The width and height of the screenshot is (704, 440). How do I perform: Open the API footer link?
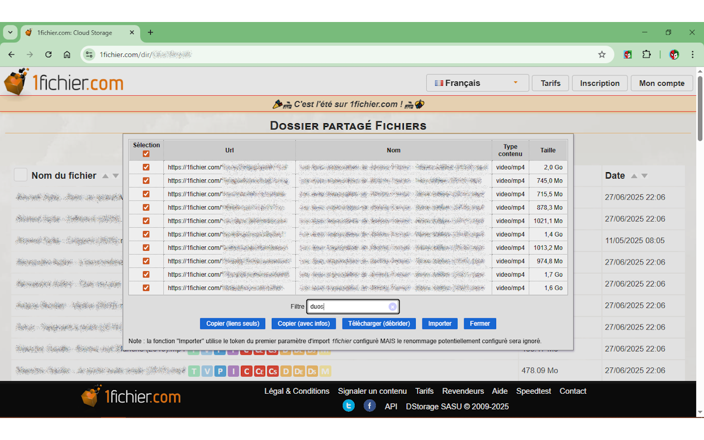(391, 406)
